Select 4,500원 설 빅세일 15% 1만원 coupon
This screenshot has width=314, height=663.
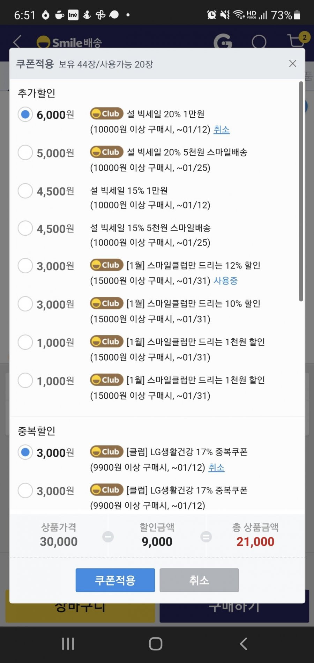tap(25, 191)
